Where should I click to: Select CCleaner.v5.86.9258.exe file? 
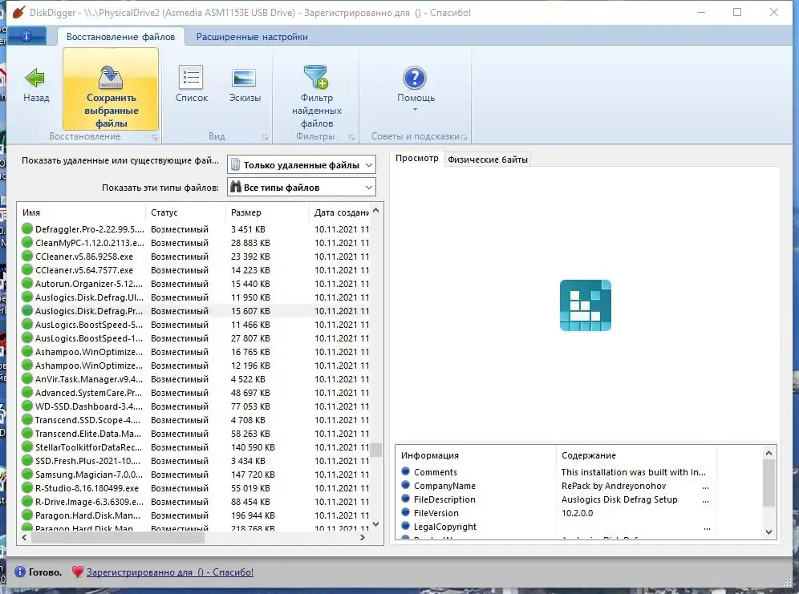click(x=195, y=257)
